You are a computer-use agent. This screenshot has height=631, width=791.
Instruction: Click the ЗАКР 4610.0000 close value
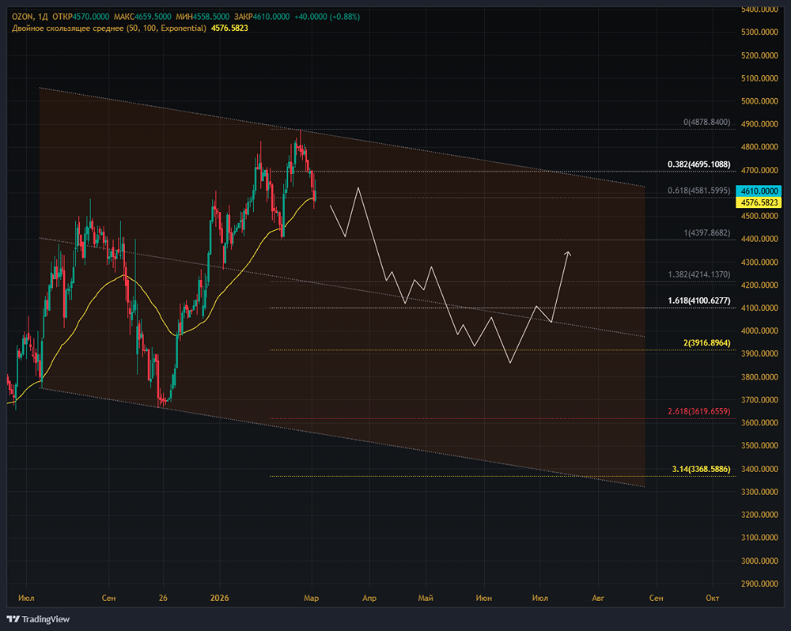click(x=261, y=17)
